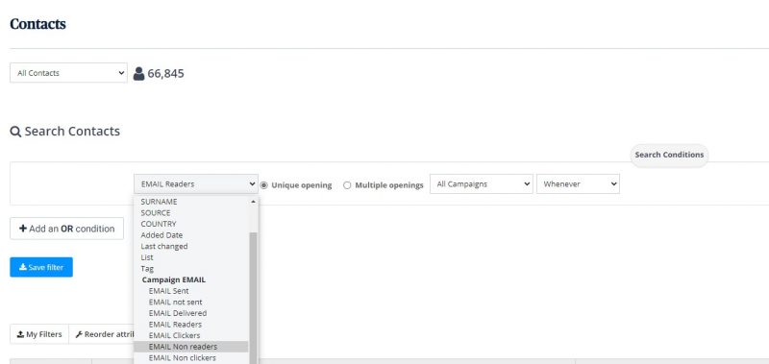The height and width of the screenshot is (364, 769).
Task: Select EMAIL Non readers option
Action: [x=191, y=347]
